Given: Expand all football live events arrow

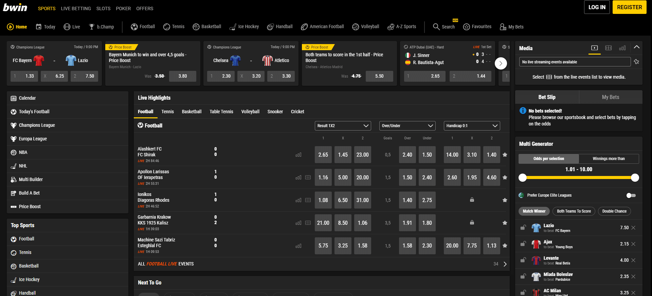Looking at the screenshot, I should (x=505, y=264).
